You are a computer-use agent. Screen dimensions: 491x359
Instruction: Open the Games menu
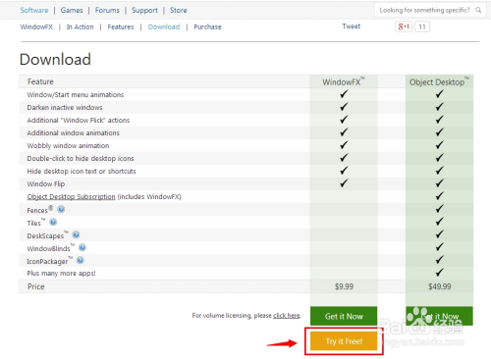click(x=72, y=10)
